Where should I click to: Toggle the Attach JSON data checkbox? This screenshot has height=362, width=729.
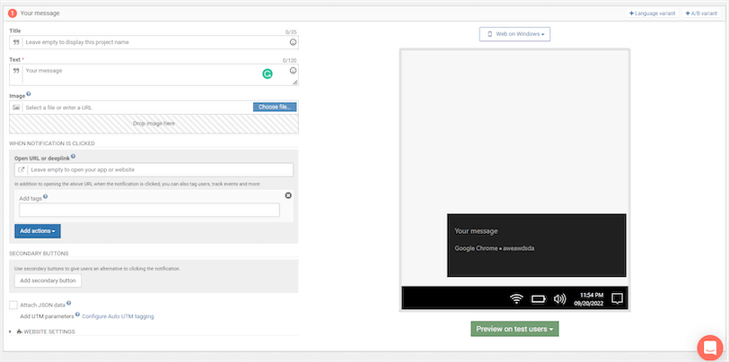click(13, 306)
